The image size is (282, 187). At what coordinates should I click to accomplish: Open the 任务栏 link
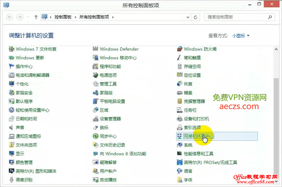tap(190, 110)
